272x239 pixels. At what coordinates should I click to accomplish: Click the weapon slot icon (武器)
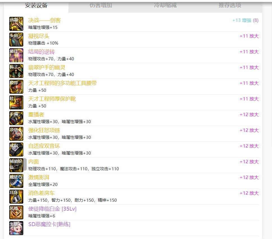(x=16, y=24)
